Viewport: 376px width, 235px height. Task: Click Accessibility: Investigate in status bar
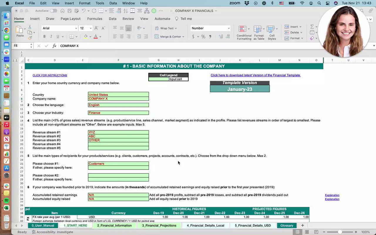[x=53, y=232]
